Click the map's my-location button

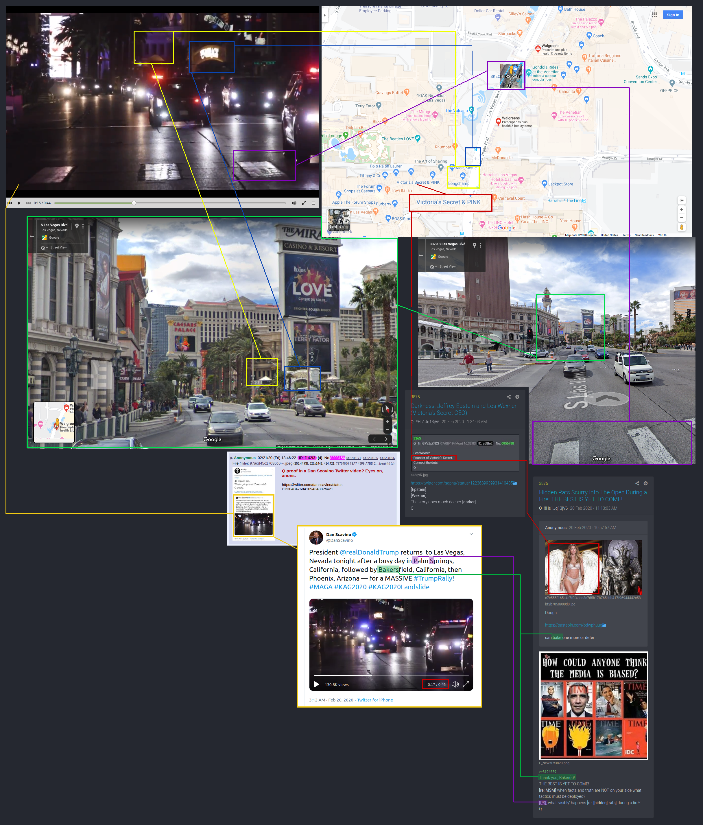pyautogui.click(x=682, y=200)
